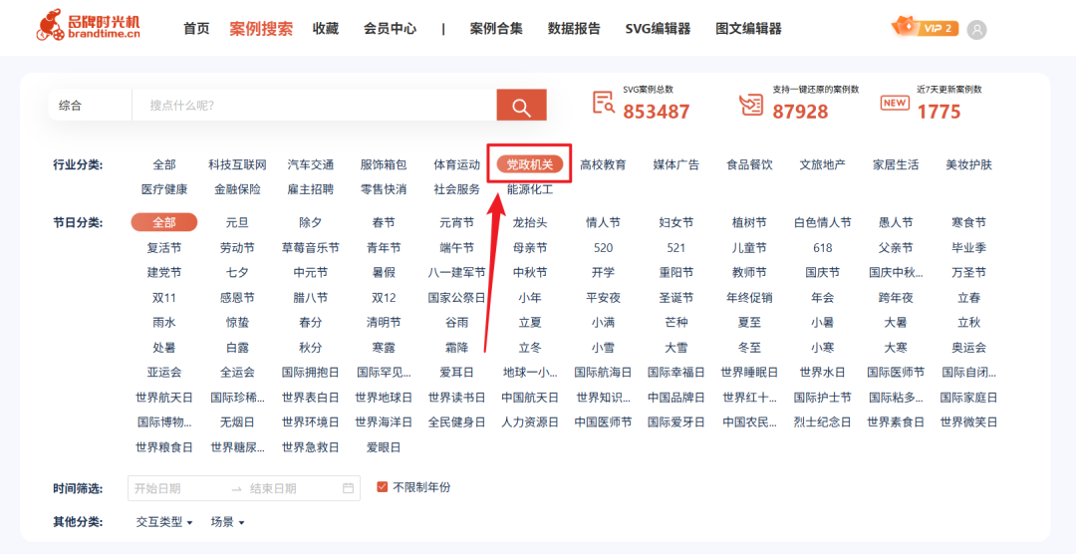Open 数据报告 navigation item

pos(574,29)
